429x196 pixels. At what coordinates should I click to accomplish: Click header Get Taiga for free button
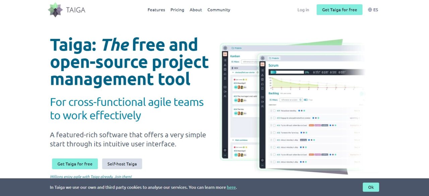click(340, 10)
